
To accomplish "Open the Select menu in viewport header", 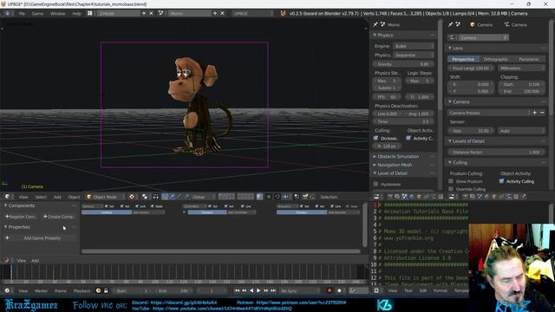I will pos(41,197).
